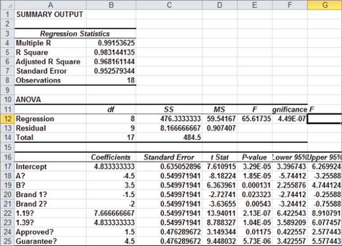Viewport: 342px width, 246px height.
Task: Click the active empty cell G12
Action: [324, 119]
